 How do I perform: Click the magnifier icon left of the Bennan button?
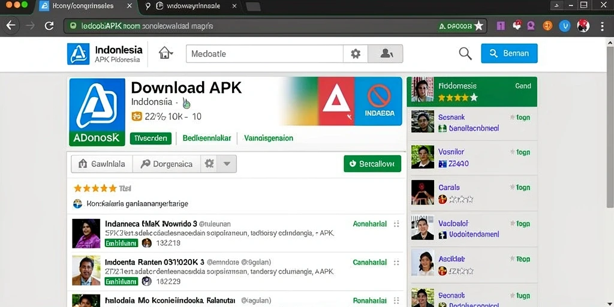465,53
